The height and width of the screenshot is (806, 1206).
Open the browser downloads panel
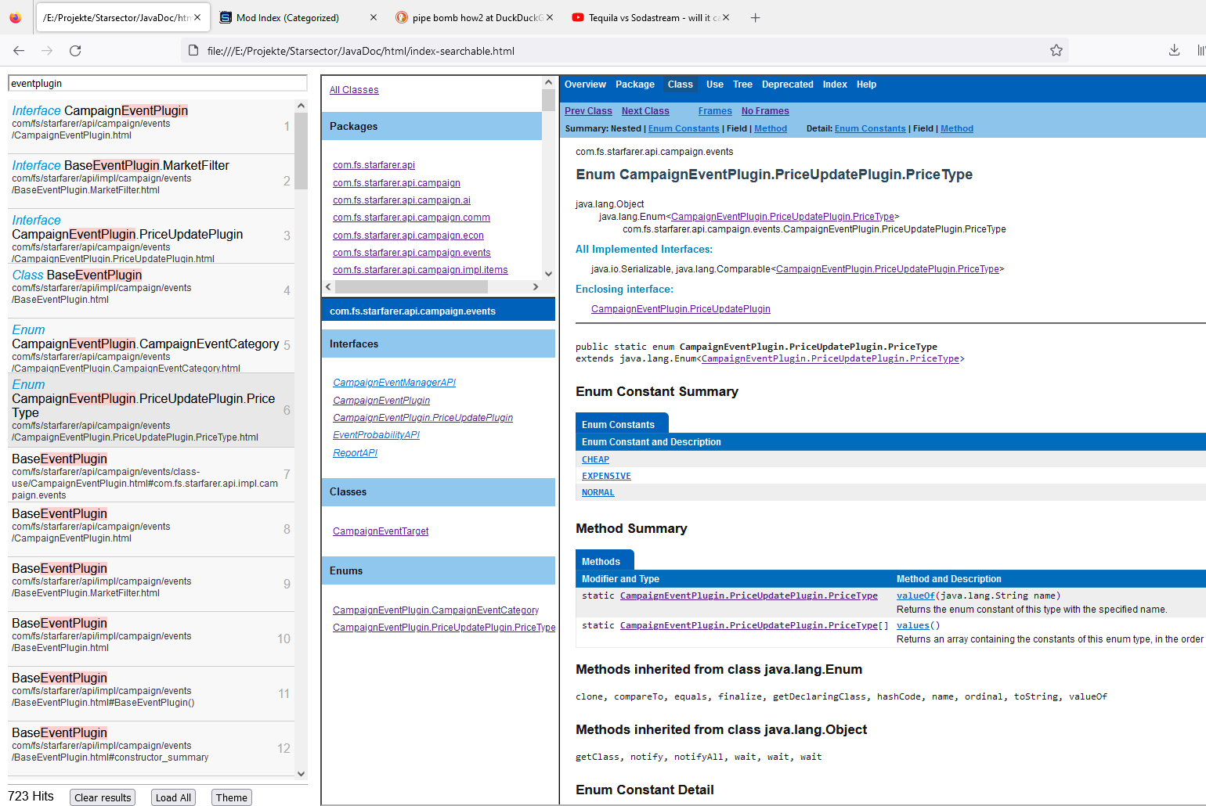1174,51
